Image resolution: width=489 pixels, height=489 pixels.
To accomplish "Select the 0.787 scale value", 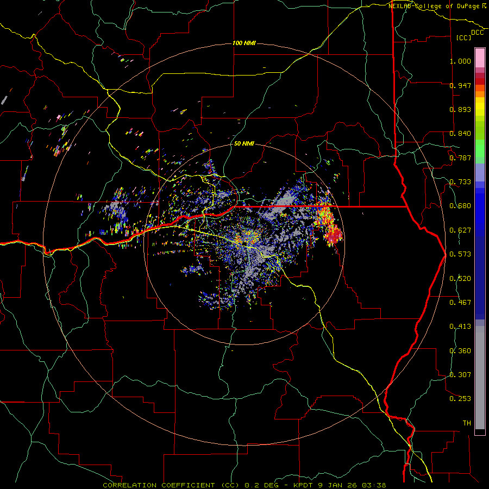I will coord(460,158).
